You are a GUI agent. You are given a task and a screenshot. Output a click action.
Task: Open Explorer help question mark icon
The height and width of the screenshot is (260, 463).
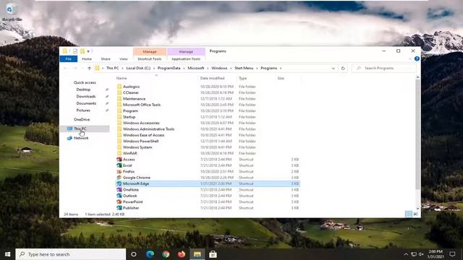(x=417, y=59)
